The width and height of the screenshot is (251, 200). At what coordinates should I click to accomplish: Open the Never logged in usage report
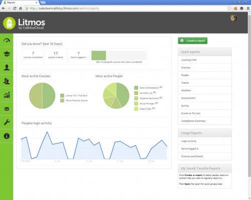tap(205, 148)
